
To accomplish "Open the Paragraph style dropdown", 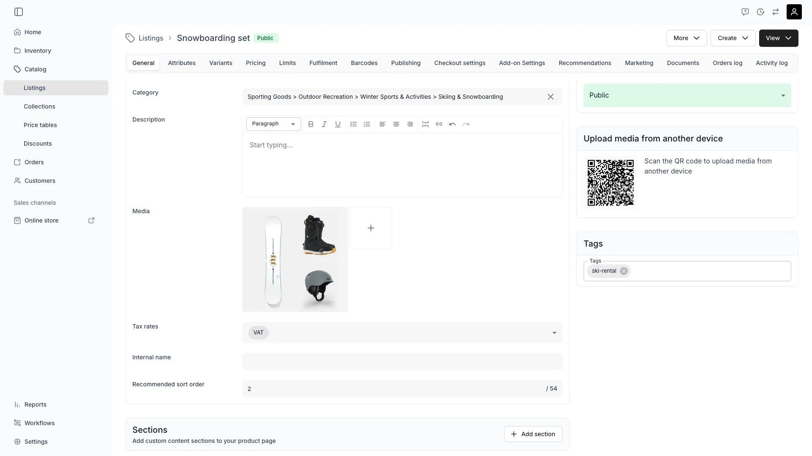I will coord(274,124).
